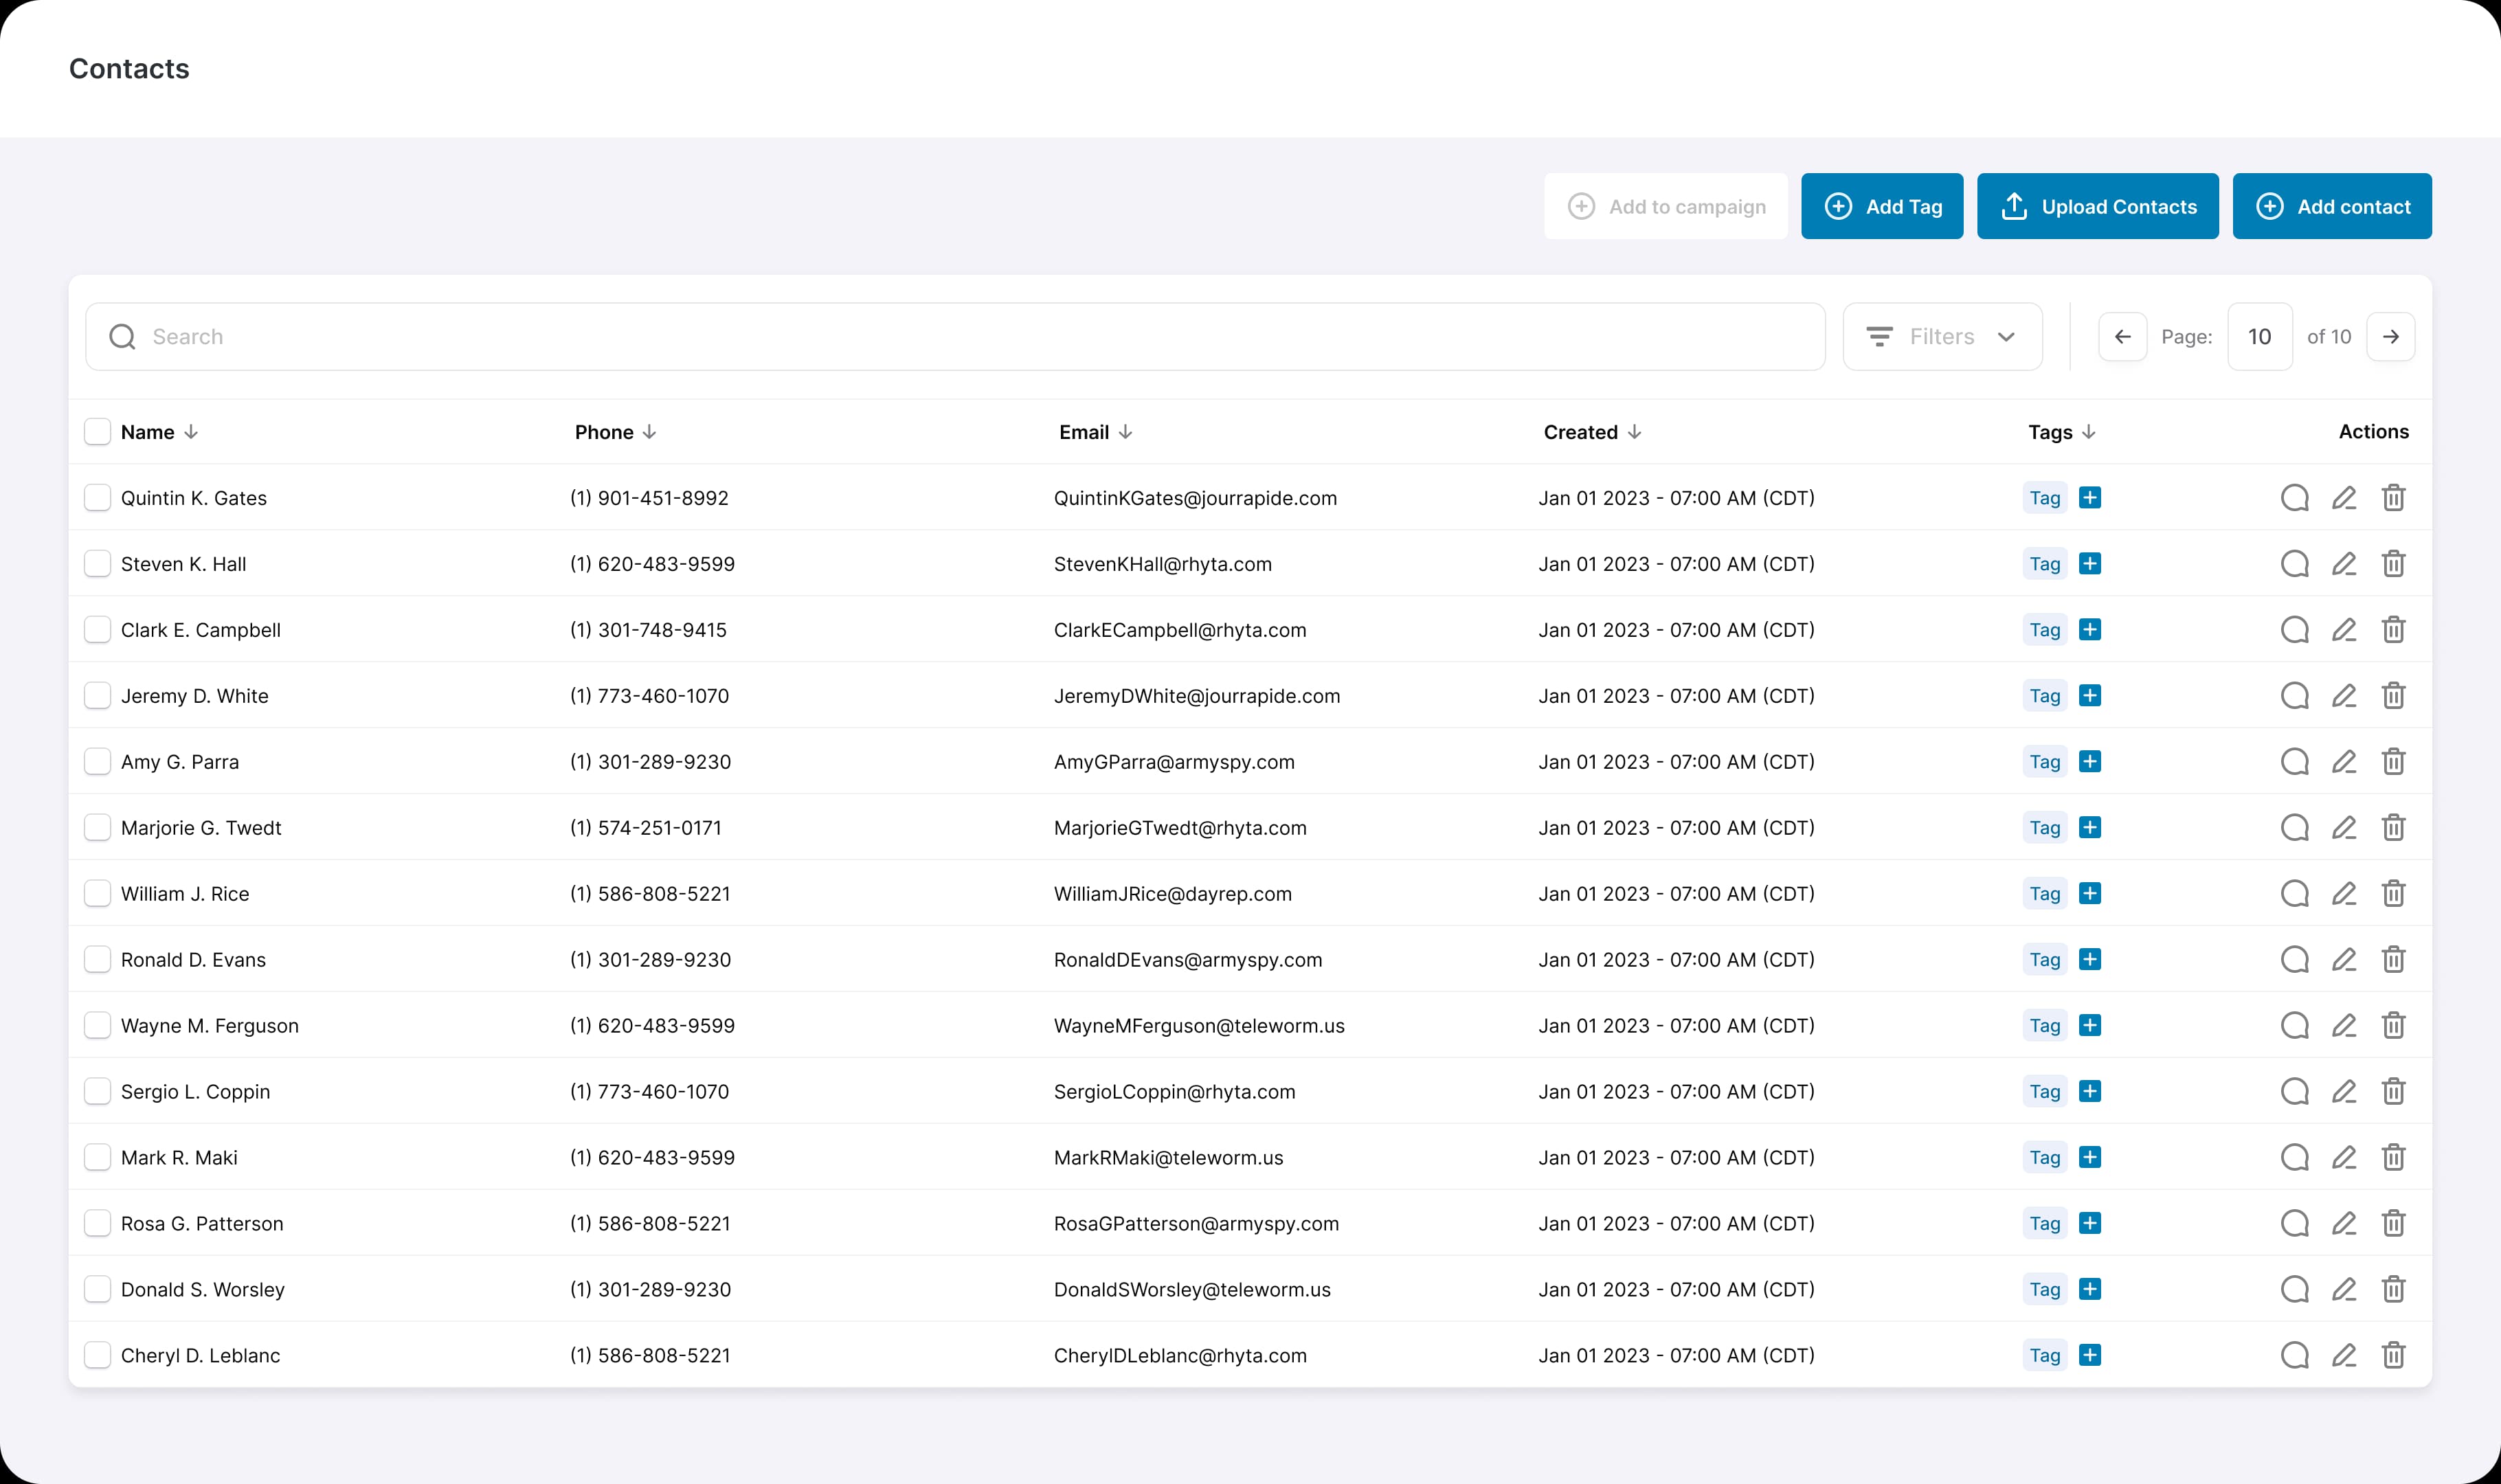Click email ClarkECampbell@rhyta.com

coord(1180,630)
